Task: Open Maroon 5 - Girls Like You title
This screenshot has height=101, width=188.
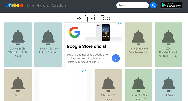Action: coord(138,97)
